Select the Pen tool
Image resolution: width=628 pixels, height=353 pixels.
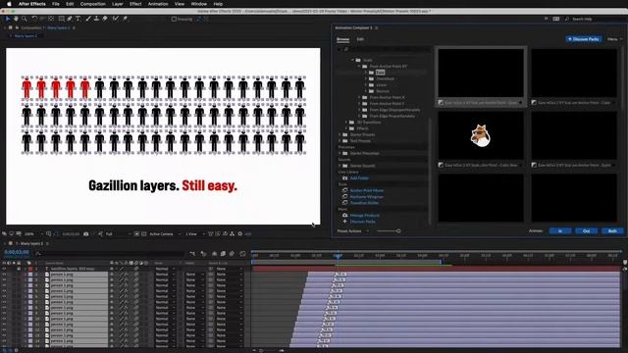(x=70, y=19)
